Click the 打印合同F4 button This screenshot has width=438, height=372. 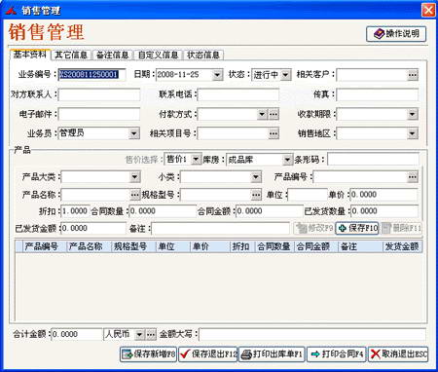point(337,353)
